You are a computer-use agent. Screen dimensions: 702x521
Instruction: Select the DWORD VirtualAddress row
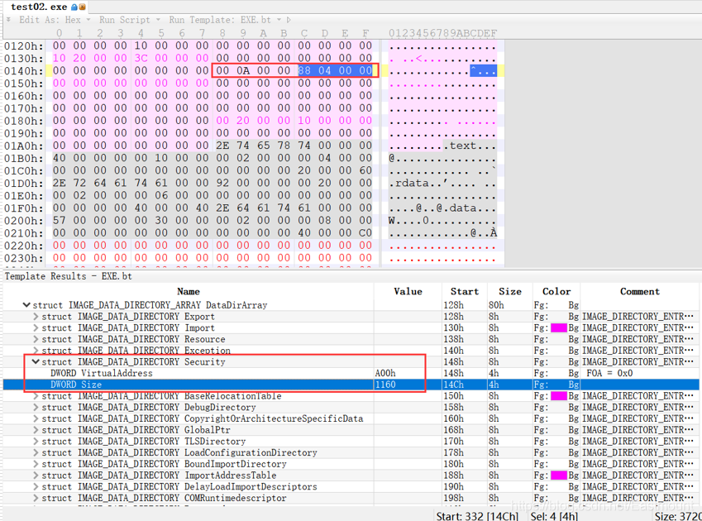351,373
